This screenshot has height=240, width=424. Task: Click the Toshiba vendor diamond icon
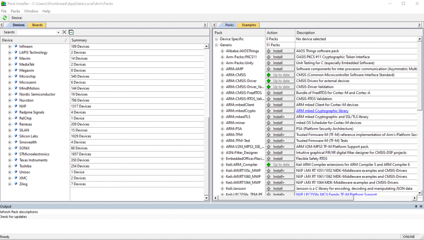16,166
